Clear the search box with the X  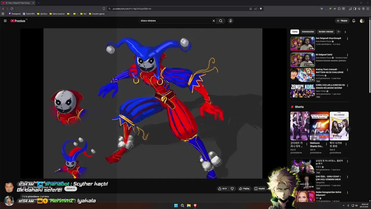(214, 21)
